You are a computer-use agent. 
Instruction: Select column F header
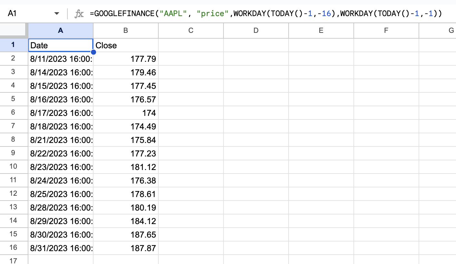[x=386, y=31]
